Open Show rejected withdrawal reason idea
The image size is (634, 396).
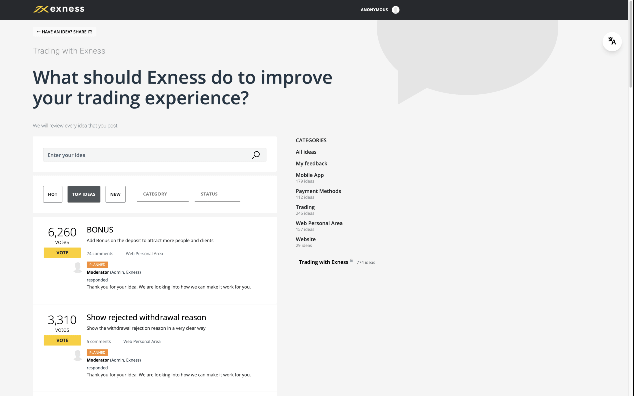pos(146,317)
